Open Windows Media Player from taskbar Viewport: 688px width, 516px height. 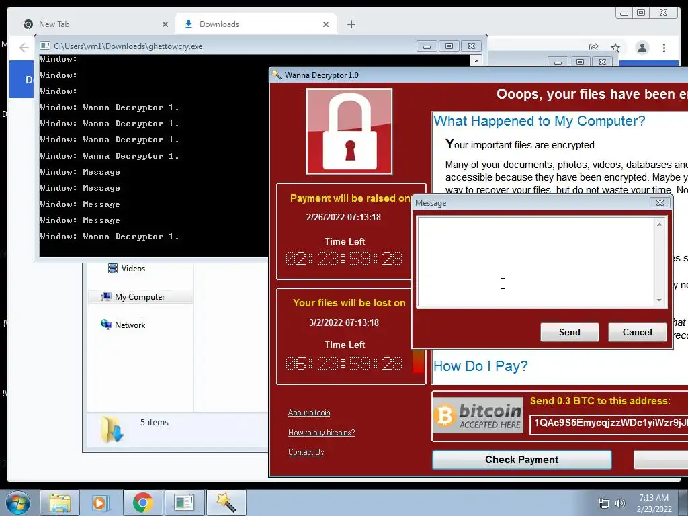(x=100, y=503)
